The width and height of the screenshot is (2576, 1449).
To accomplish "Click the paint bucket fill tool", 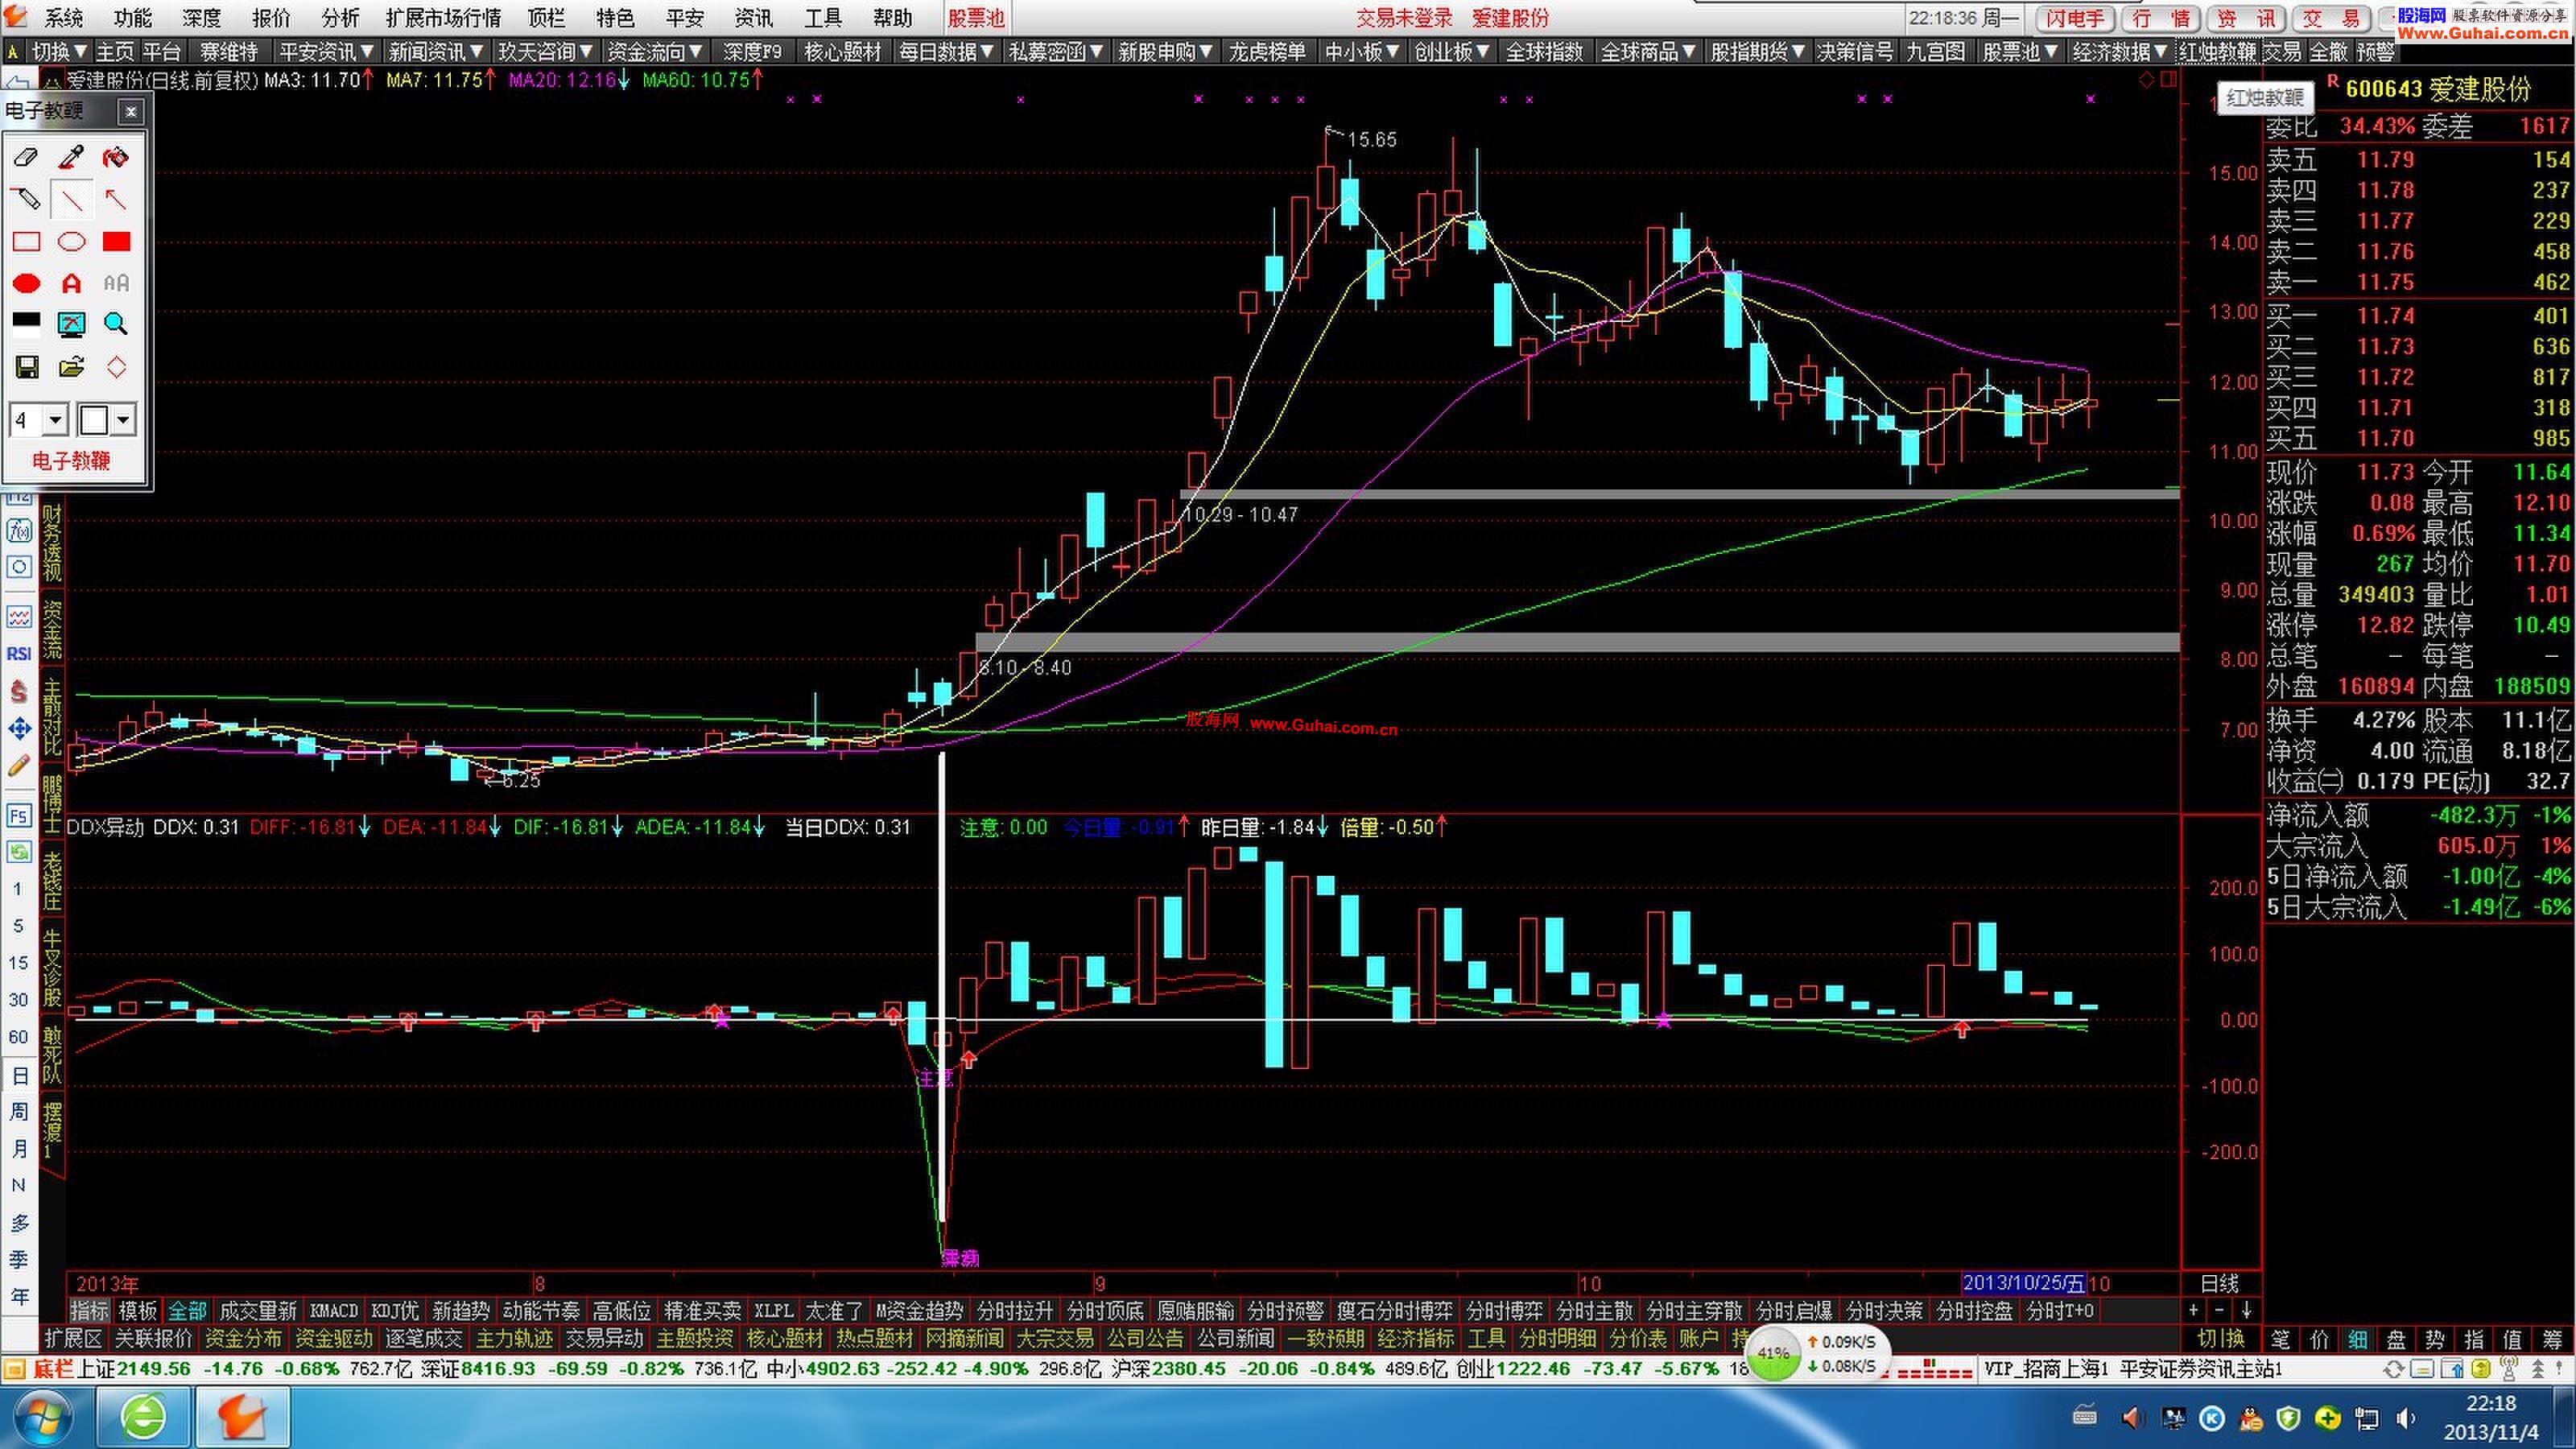I will point(116,157).
